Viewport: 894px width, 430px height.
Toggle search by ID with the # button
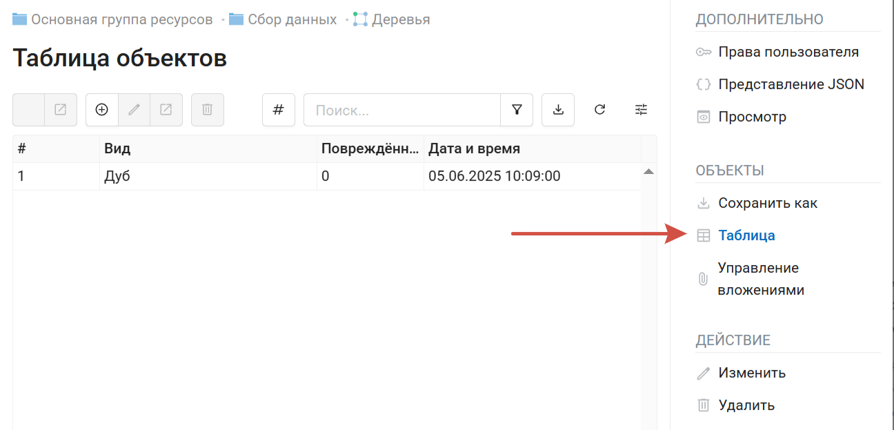[279, 110]
